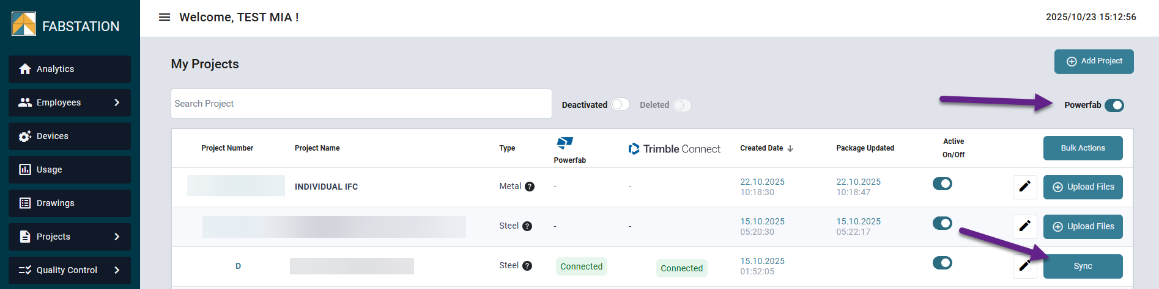
Task: Click the Powerfab column logo icon
Action: 565,143
